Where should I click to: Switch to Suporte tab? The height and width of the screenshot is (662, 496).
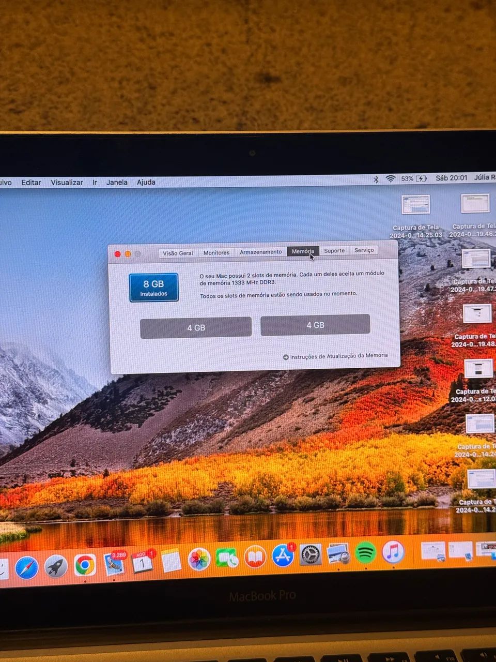pyautogui.click(x=334, y=251)
